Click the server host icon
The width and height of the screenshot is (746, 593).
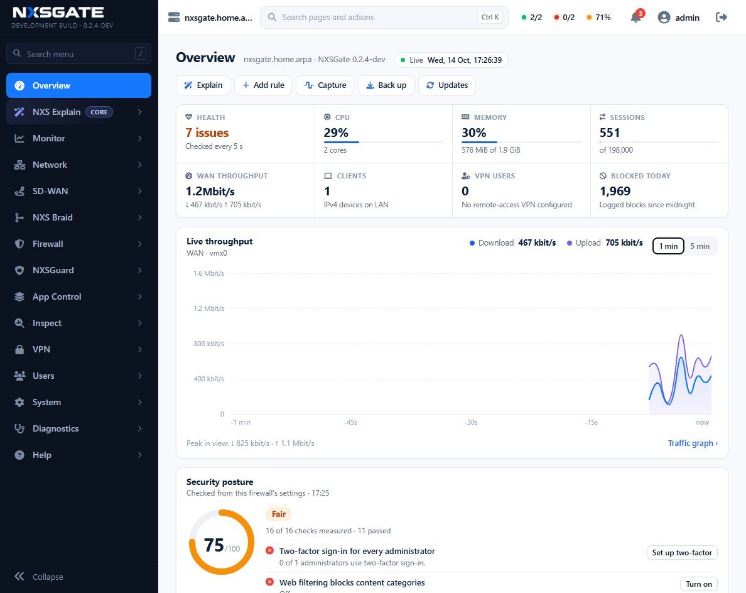click(174, 18)
